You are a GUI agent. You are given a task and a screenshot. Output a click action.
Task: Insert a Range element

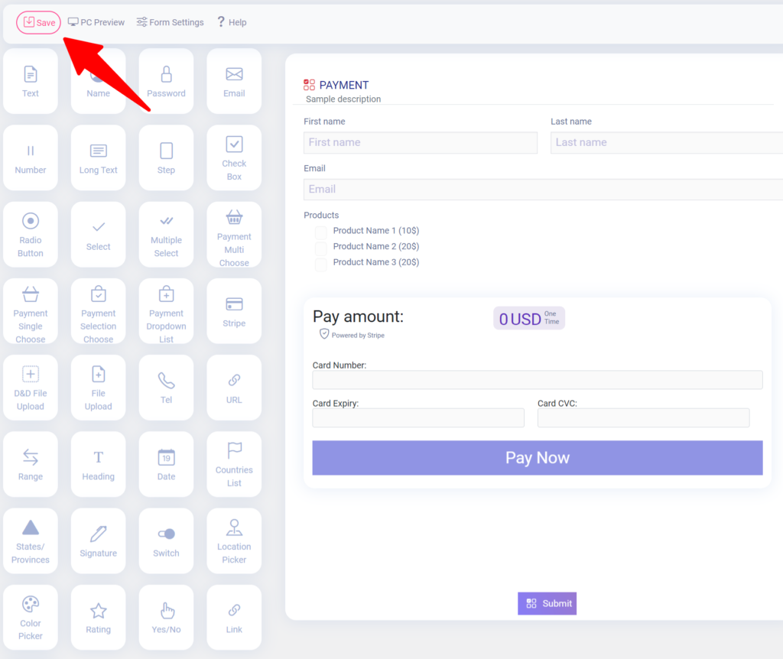tap(31, 464)
